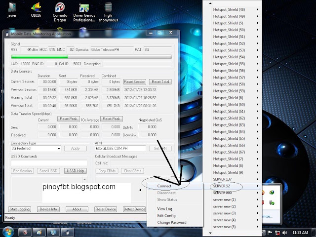
Task: Click the Description text field
Action: (137, 64)
